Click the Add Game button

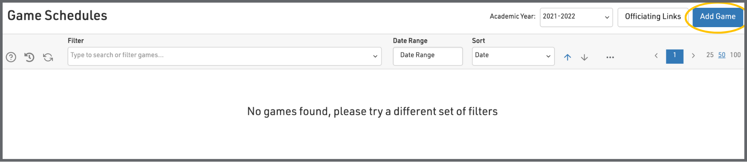pos(717,17)
